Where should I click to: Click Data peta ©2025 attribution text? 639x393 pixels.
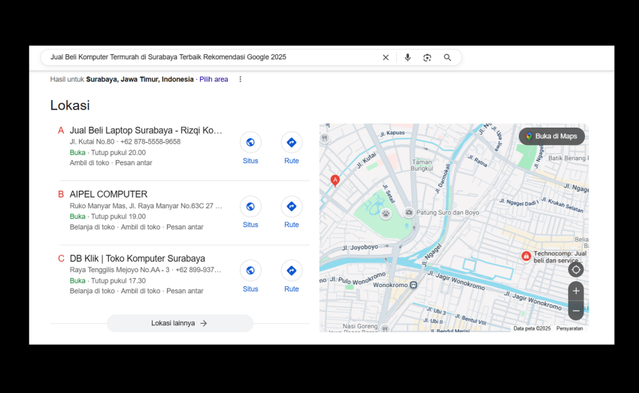pyautogui.click(x=531, y=328)
